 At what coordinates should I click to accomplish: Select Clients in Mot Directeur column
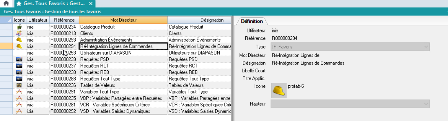click(123, 33)
